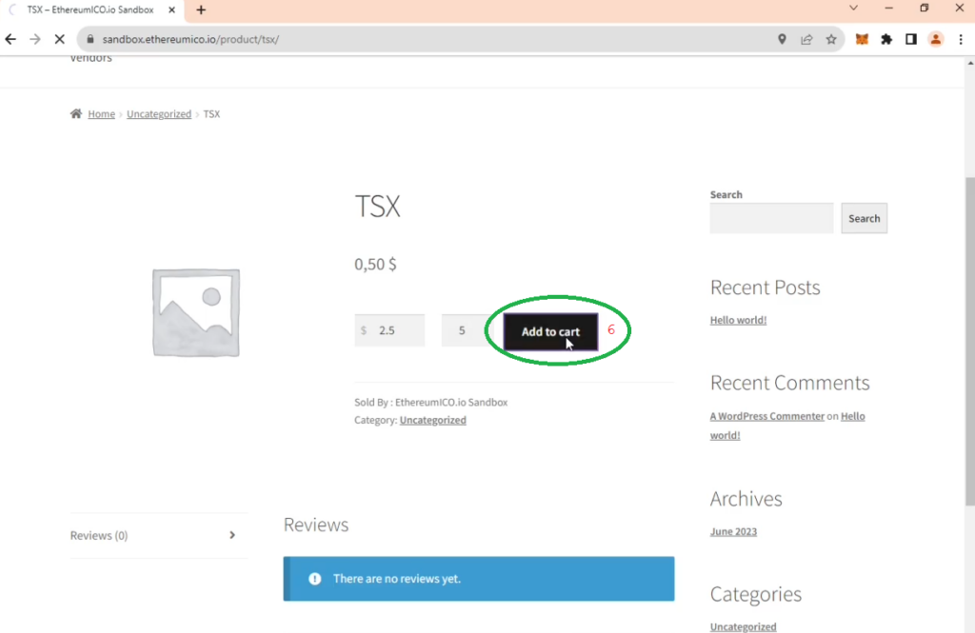Click the dollar amount field showing 2.5
975x633 pixels.
click(x=395, y=330)
